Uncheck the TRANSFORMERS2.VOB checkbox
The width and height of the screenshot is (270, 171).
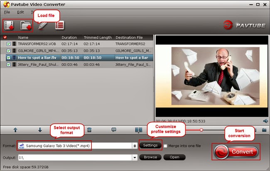(x=8, y=44)
